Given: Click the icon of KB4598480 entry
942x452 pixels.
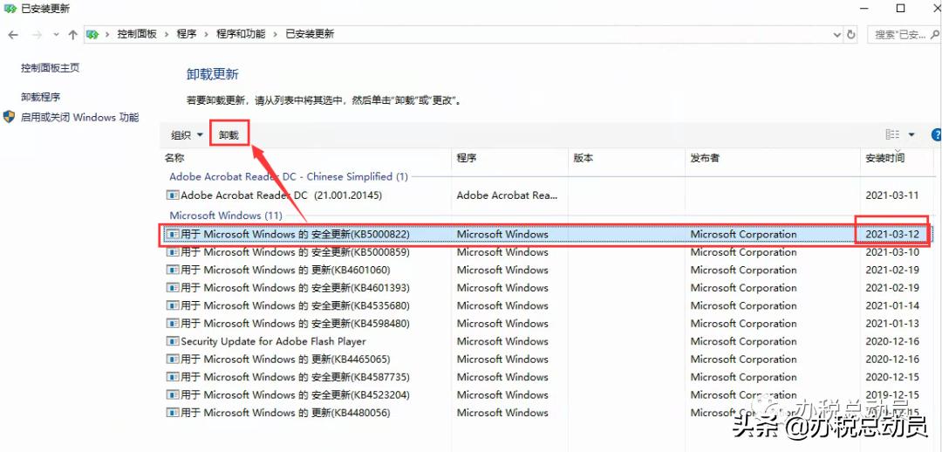Looking at the screenshot, I should (x=173, y=324).
